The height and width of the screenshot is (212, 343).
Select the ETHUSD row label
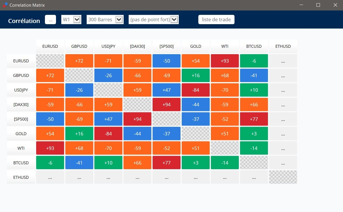(x=21, y=177)
